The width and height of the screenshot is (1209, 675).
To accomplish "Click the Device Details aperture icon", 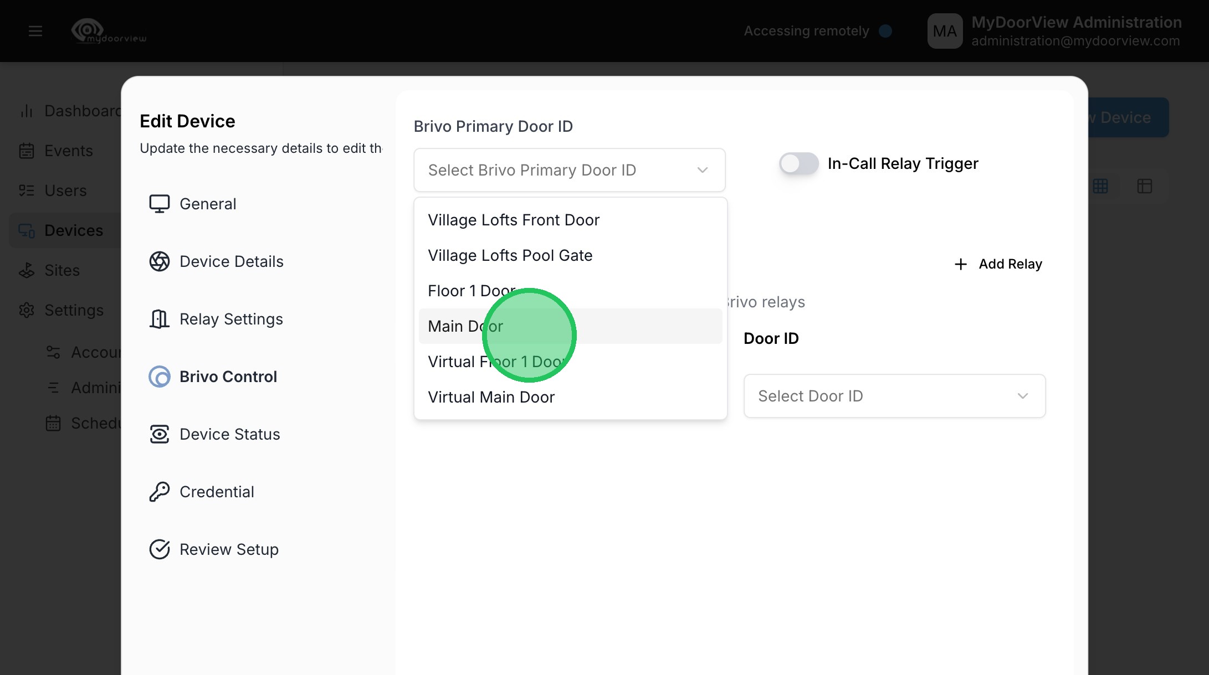I will [159, 261].
